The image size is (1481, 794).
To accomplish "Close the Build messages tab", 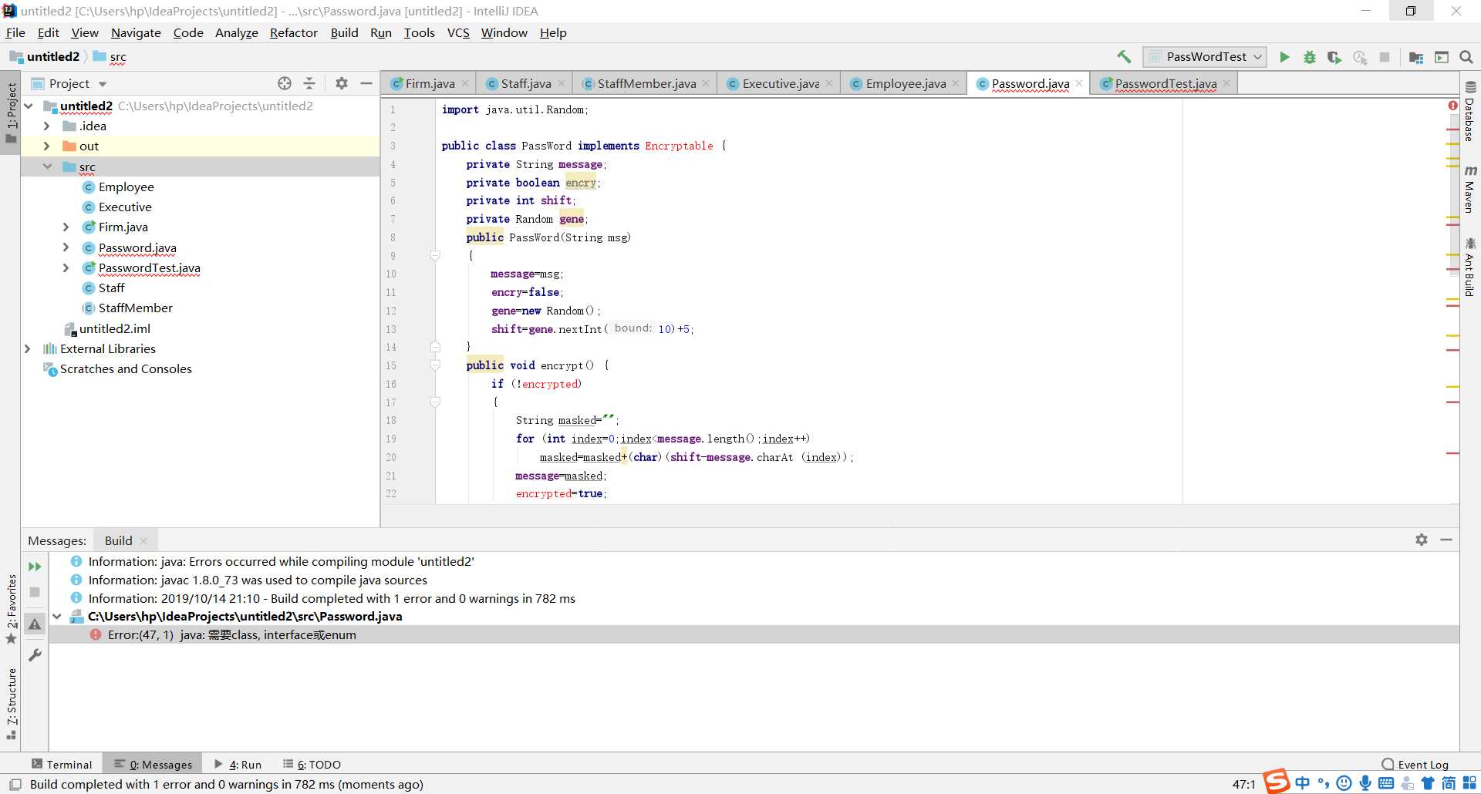I will (x=143, y=541).
